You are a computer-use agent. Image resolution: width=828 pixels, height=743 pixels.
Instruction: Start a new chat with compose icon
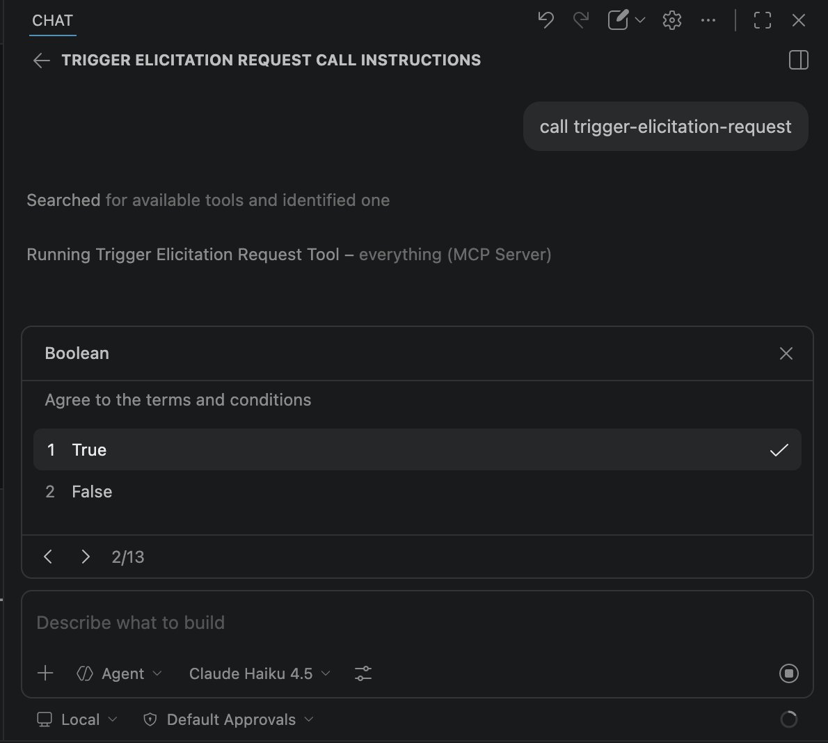click(x=618, y=20)
